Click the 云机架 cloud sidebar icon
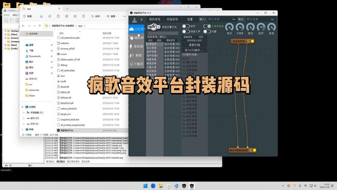337x190 pixels. (x=136, y=29)
